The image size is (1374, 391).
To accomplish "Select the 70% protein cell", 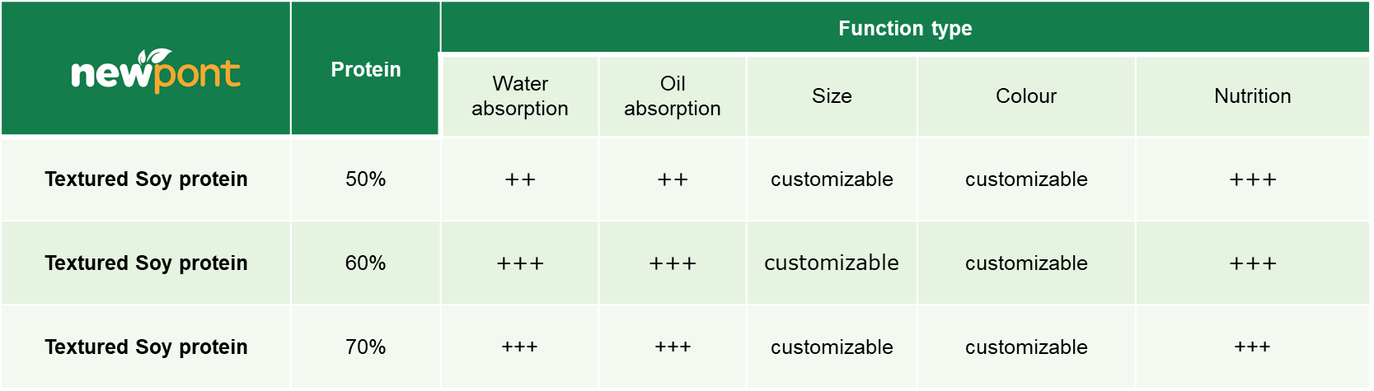I will [x=366, y=347].
